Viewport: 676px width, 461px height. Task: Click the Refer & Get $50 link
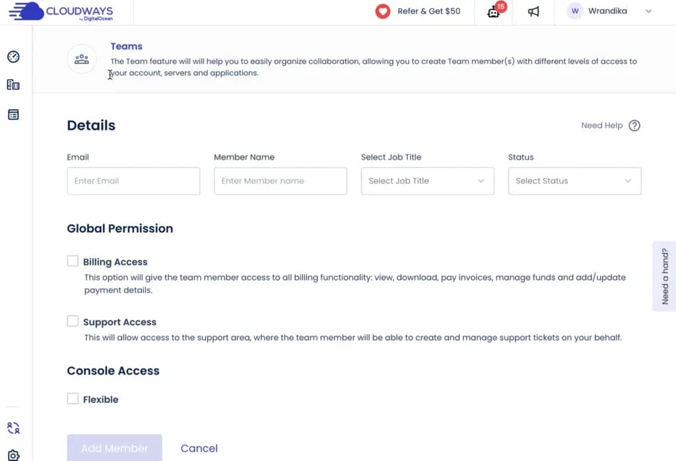pyautogui.click(x=428, y=11)
